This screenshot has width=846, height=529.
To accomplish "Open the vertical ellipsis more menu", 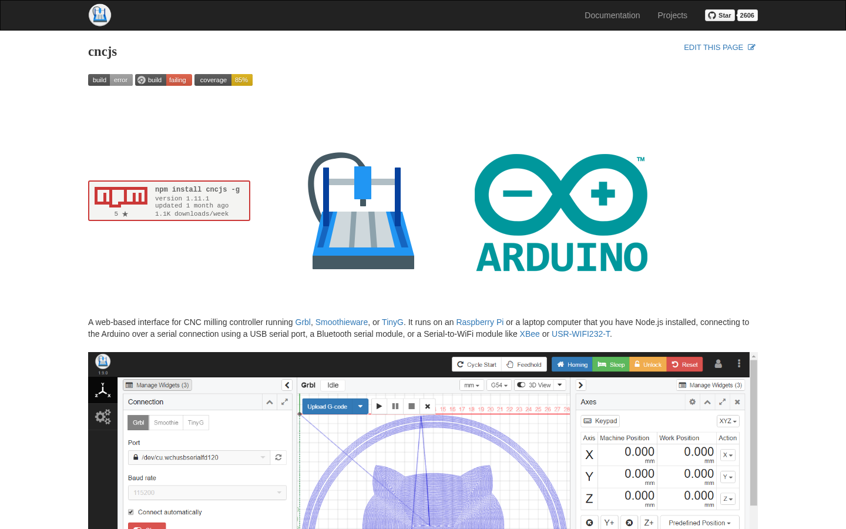I will (x=739, y=364).
